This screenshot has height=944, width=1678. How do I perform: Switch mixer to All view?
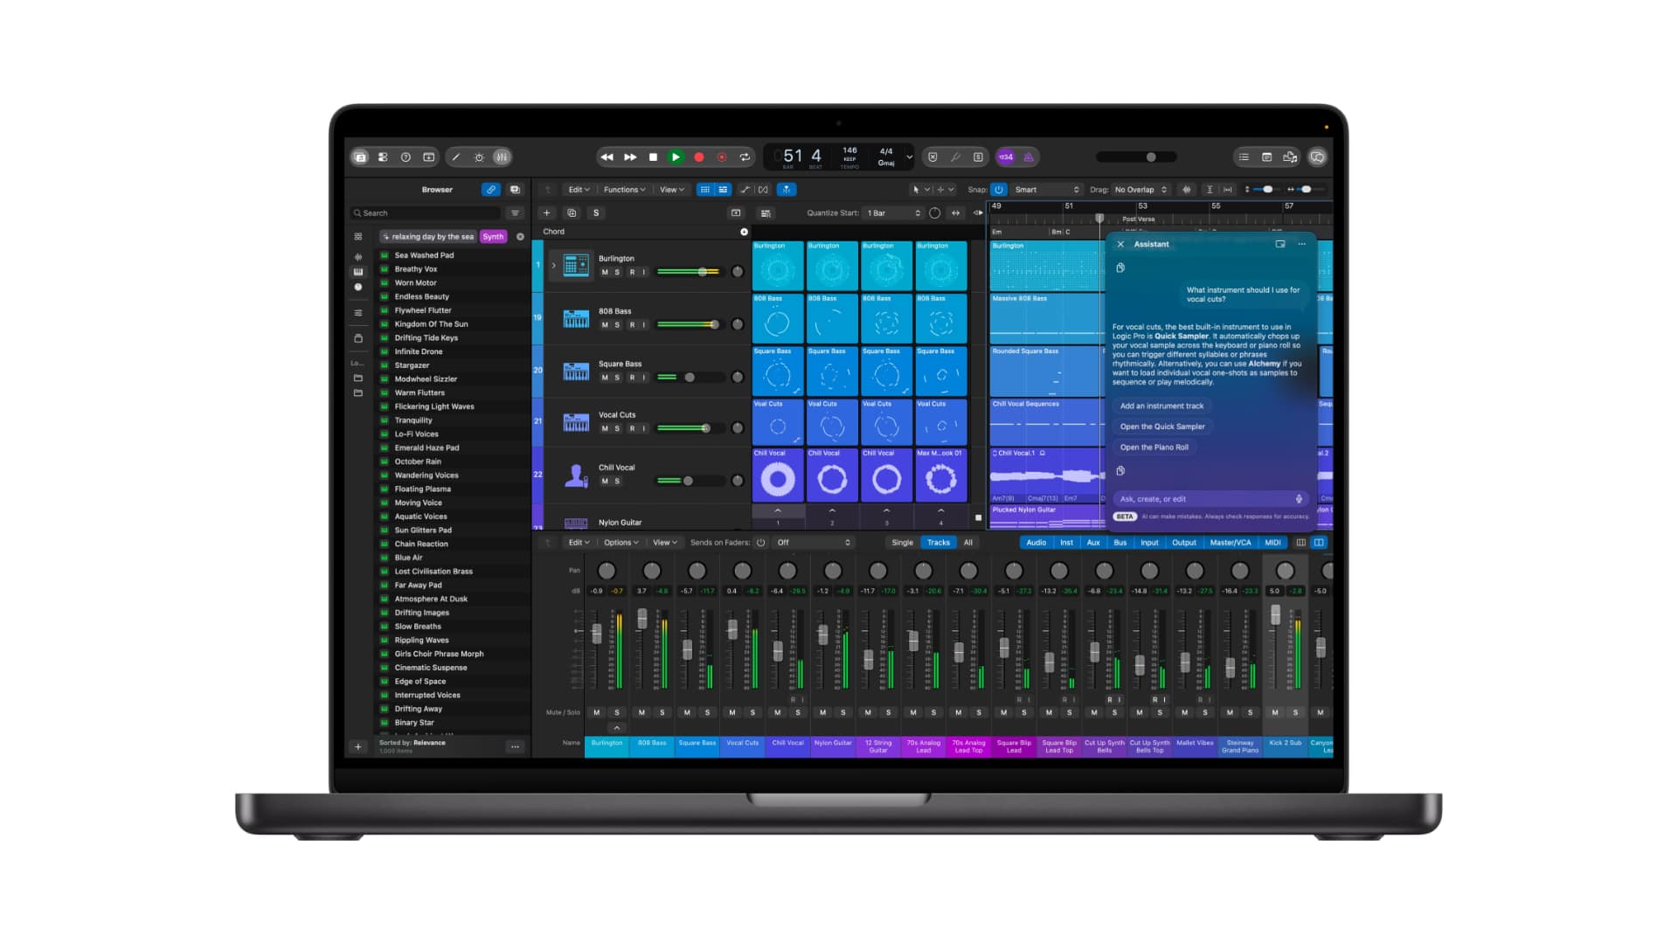click(968, 543)
